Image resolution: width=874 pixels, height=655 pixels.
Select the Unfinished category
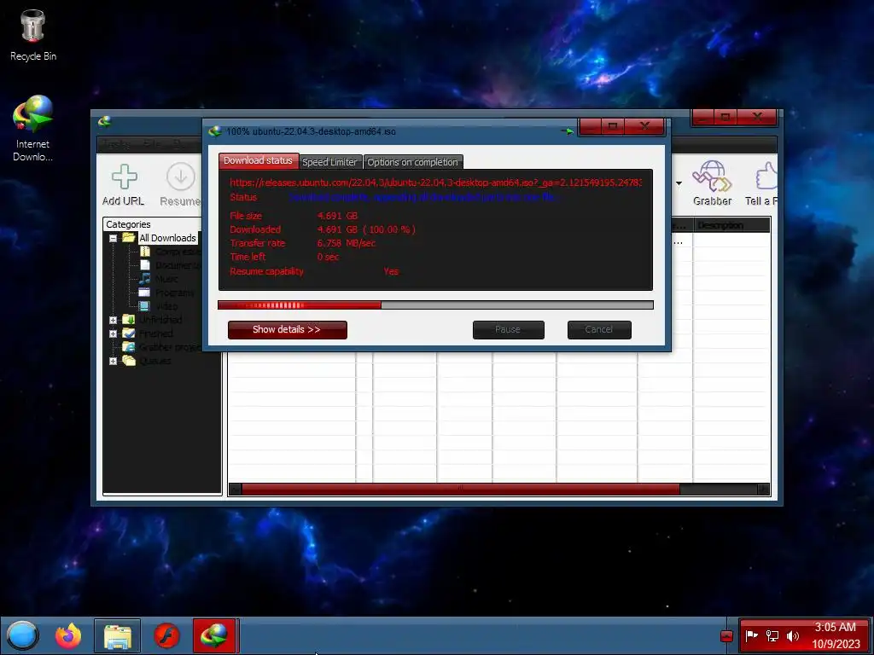(x=160, y=320)
